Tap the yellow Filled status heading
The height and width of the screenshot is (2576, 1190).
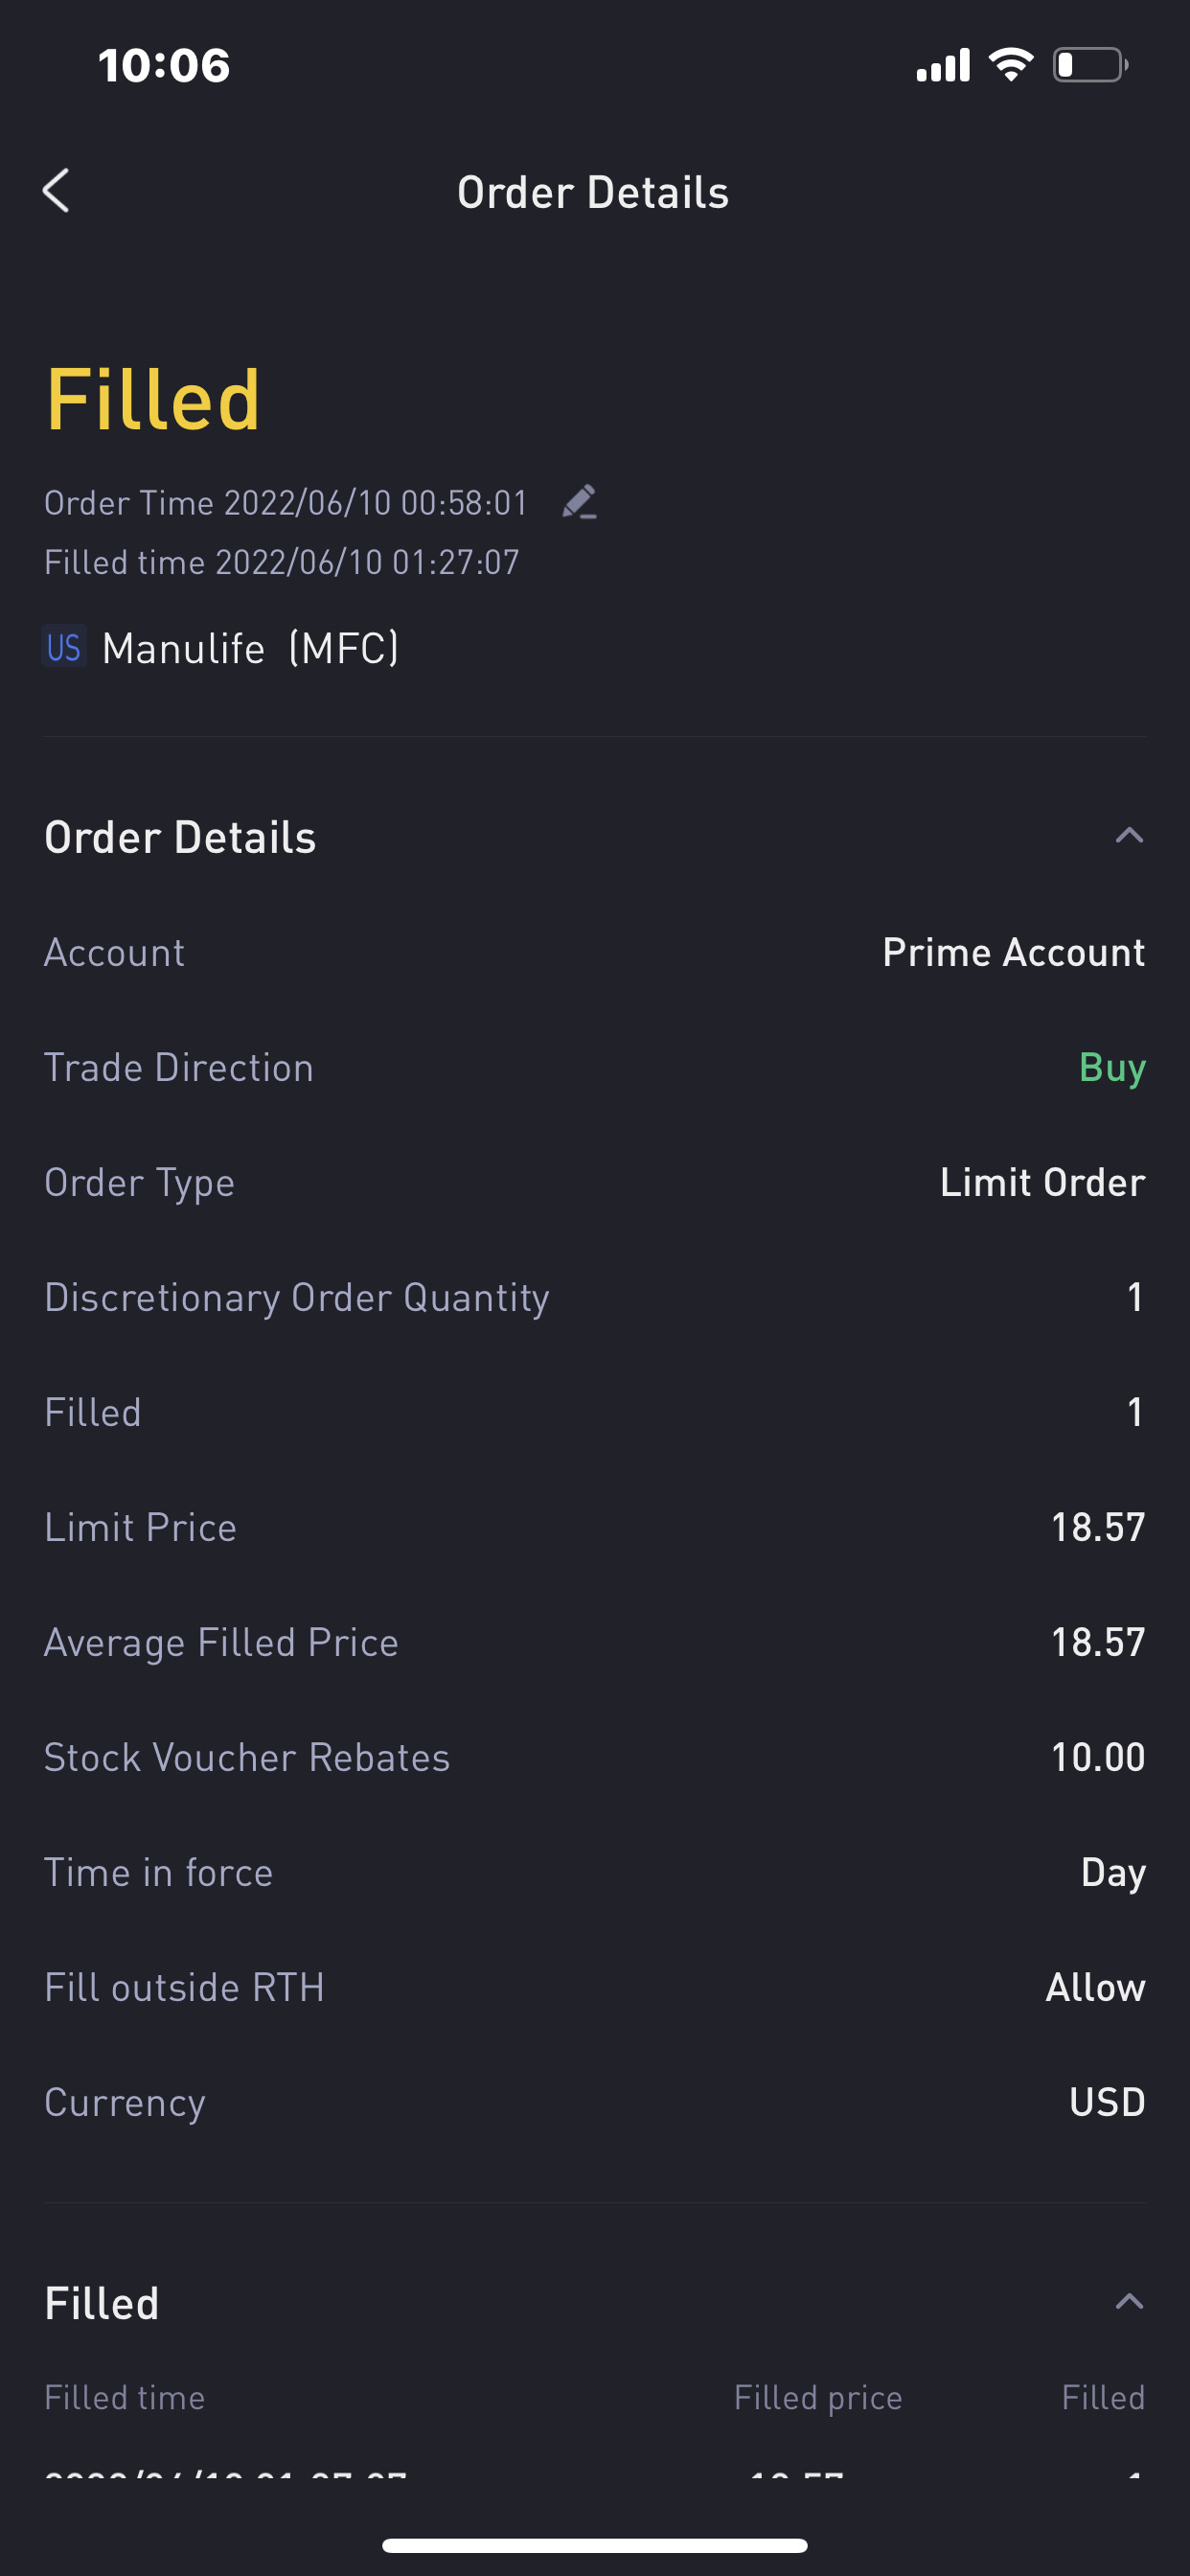[x=153, y=400]
